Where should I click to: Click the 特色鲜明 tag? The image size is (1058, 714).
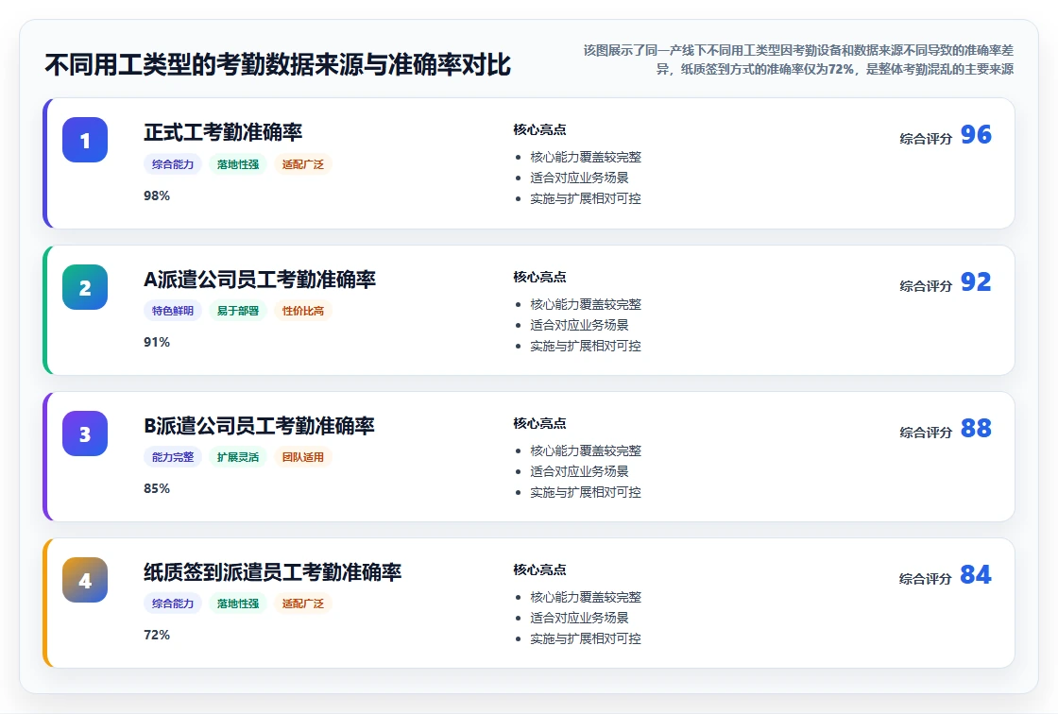tap(173, 311)
